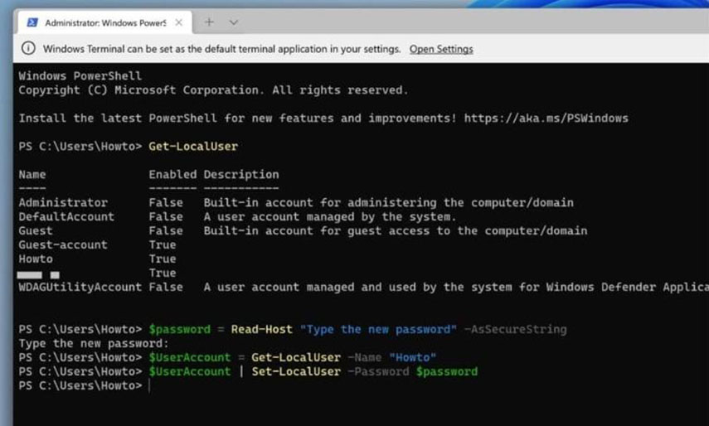Click the "Type the new password" quoted string
Screen dimensions: 709x426
[379, 329]
